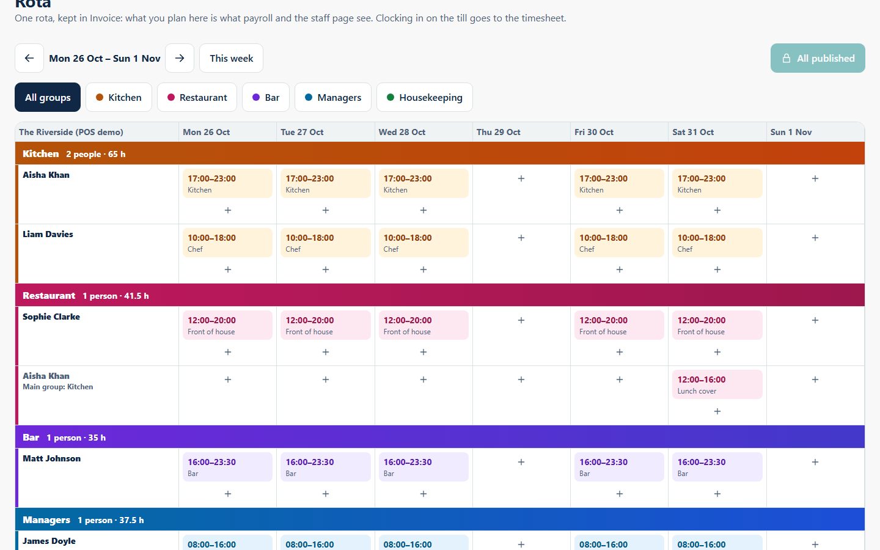This screenshot has width=880, height=550.
Task: Add shift for Aisha Khan Kitchen on Thu 29 Oct
Action: (521, 178)
